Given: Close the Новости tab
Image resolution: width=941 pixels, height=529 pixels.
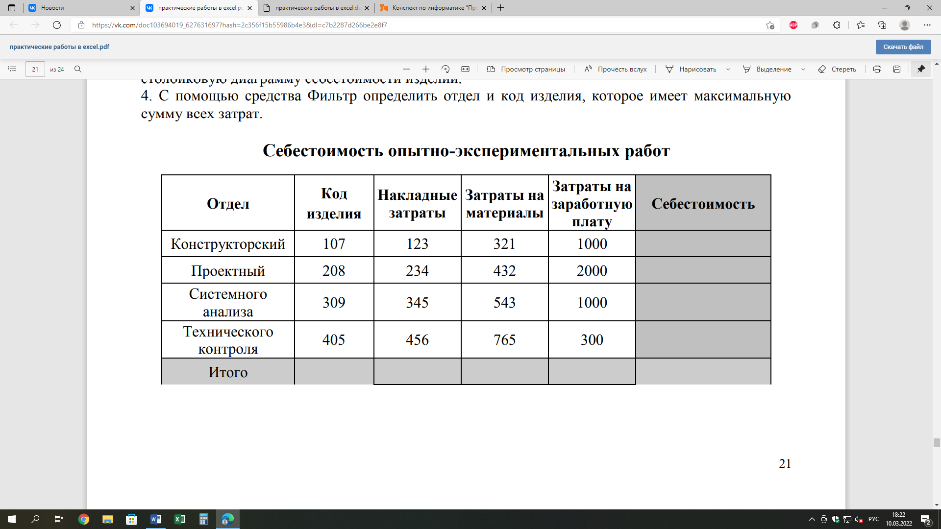Looking at the screenshot, I should (x=132, y=8).
